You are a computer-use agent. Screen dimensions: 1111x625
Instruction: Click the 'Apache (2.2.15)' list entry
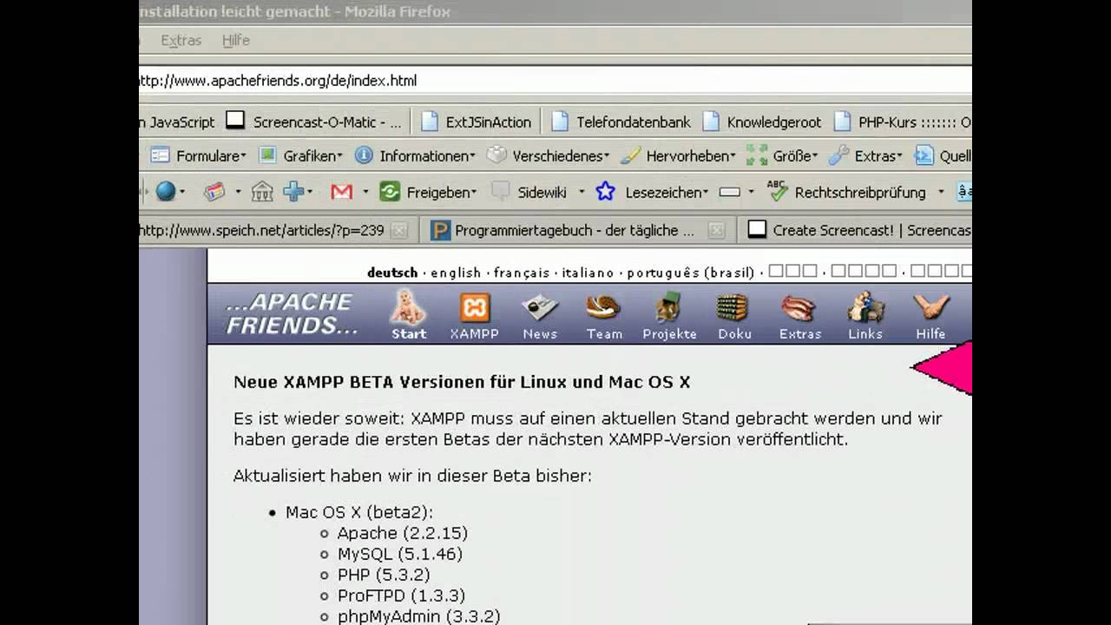click(x=402, y=533)
